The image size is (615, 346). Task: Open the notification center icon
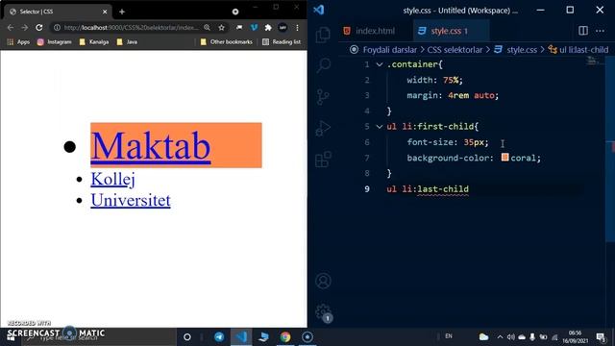tap(600, 337)
